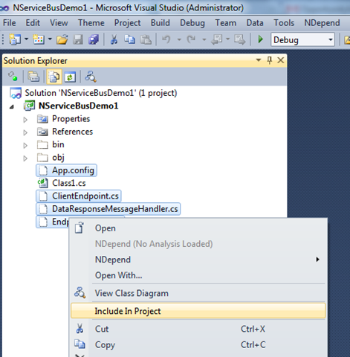Toggle Show All Files in Solution Explorer
This screenshot has width=350, height=357.
click(54, 77)
